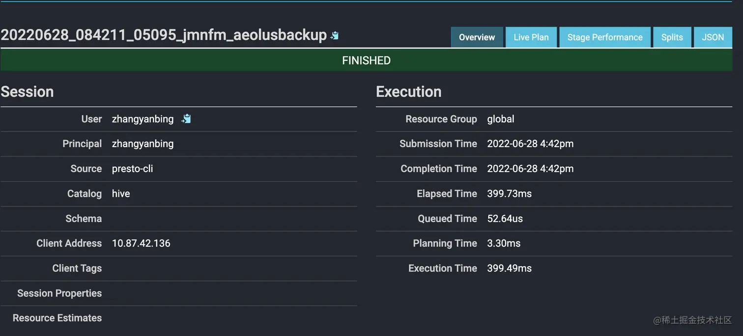Select the Planning Time 3.30ms value

tap(503, 243)
